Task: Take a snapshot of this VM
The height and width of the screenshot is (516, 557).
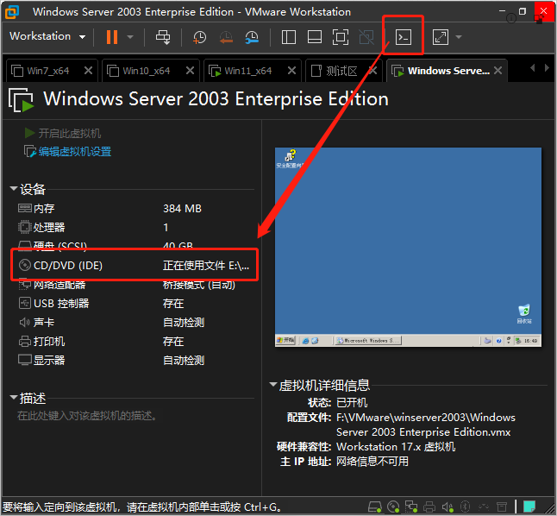Action: (x=199, y=37)
